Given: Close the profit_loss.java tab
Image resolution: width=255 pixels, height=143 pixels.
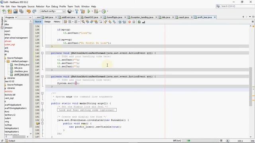Looking at the screenshot, I should (x=215, y=17).
